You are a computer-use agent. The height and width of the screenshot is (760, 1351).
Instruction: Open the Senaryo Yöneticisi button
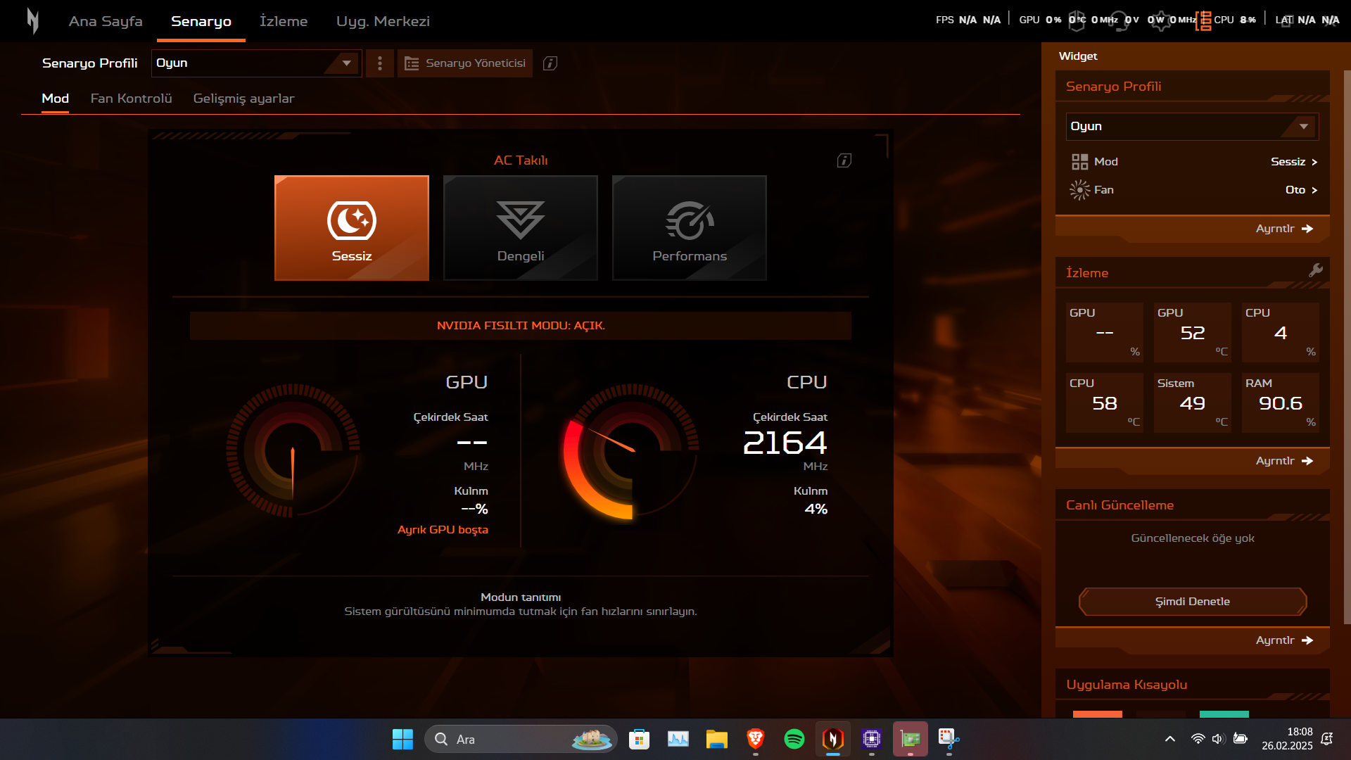click(x=465, y=63)
